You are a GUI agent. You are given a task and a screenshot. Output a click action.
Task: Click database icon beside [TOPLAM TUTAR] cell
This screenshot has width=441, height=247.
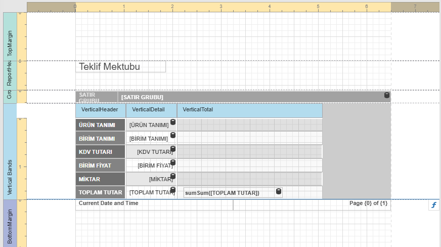click(x=173, y=190)
